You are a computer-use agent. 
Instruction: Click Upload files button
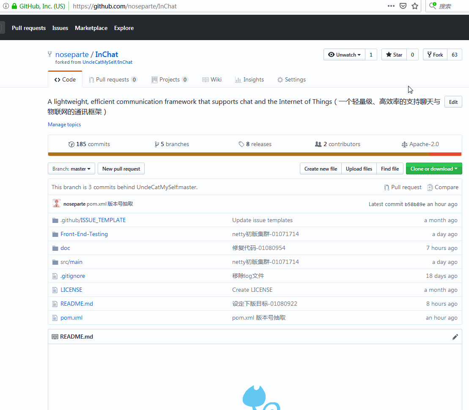359,169
